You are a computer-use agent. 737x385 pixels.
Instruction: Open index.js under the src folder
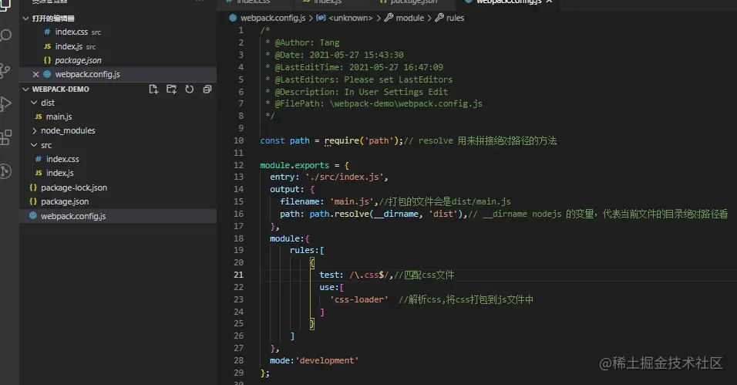click(118, 173)
